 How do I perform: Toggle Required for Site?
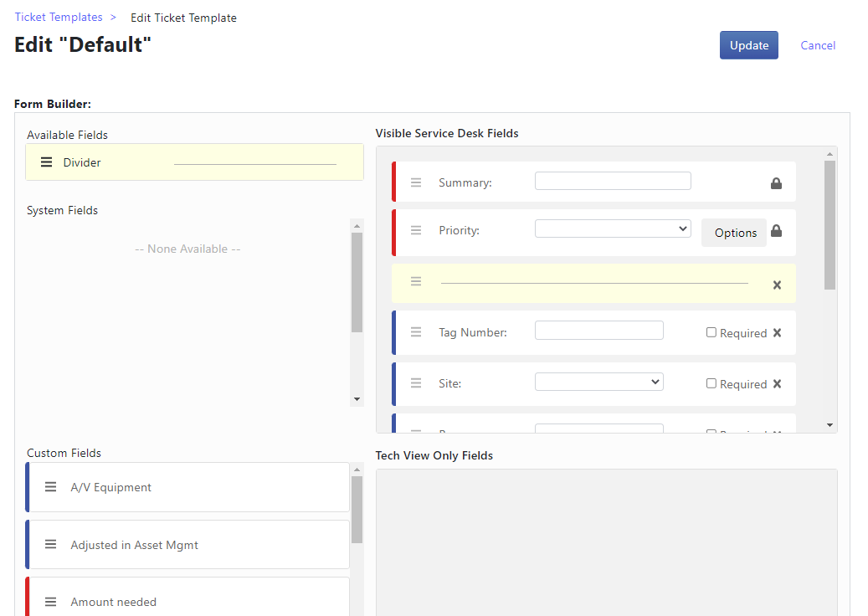[711, 383]
